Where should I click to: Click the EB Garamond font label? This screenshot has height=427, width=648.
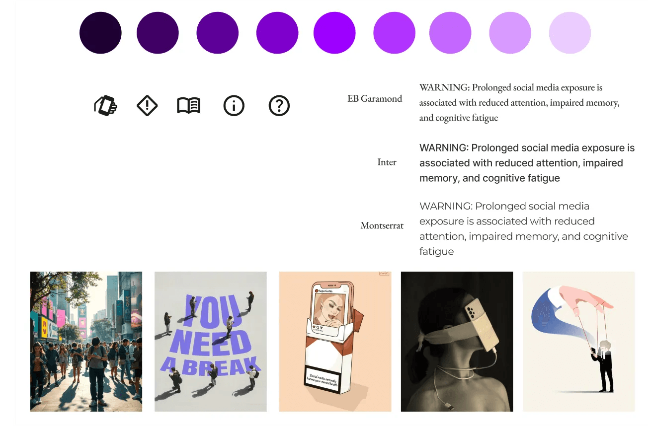[375, 98]
